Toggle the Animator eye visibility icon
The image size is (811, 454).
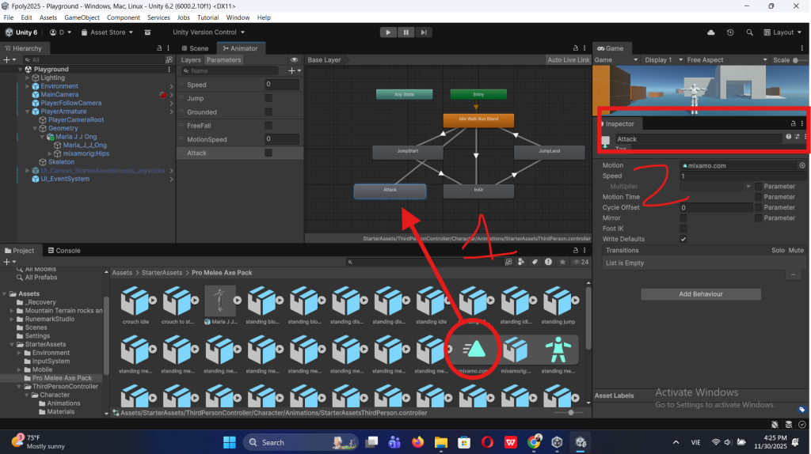click(295, 60)
